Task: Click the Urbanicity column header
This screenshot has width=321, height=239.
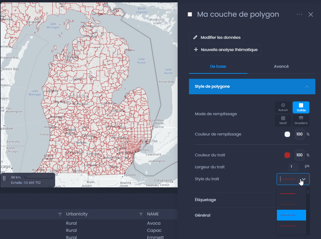Action: click(x=77, y=214)
